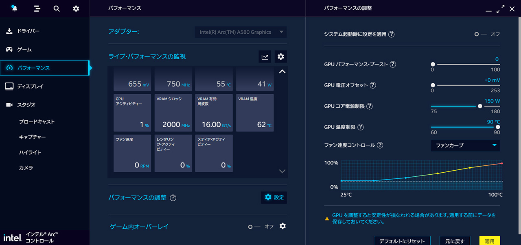Click the driver download icon
The height and width of the screenshot is (245, 521).
[9, 31]
